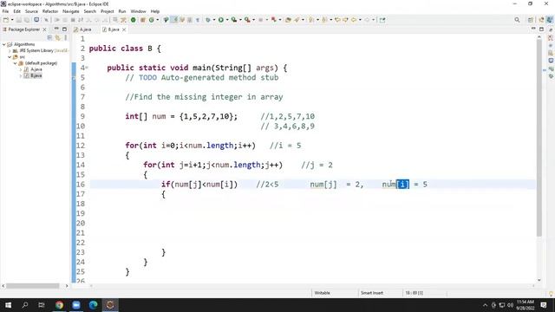
Task: Toggle Show Whitespace Characters button
Action: pyautogui.click(x=198, y=20)
